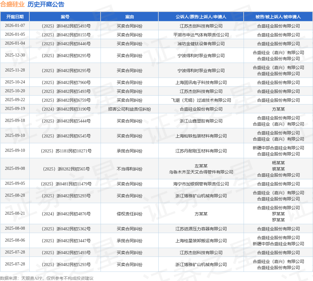Image resolution: width=313 pixels, height=281 pixels.
Task: Click the date 2025-10-20
Action: [x=15, y=91]
